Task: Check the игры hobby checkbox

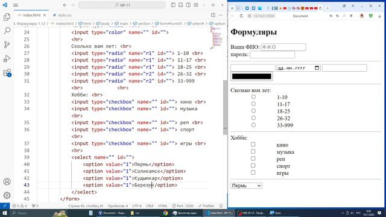Action: point(253,172)
